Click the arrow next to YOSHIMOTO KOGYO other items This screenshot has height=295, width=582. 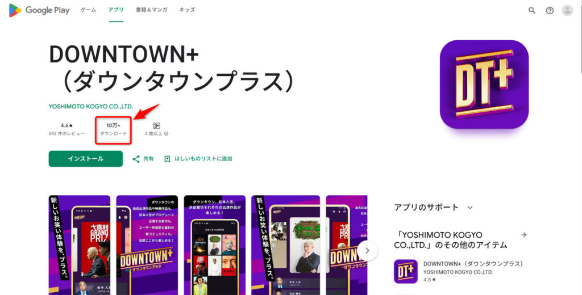(x=523, y=235)
